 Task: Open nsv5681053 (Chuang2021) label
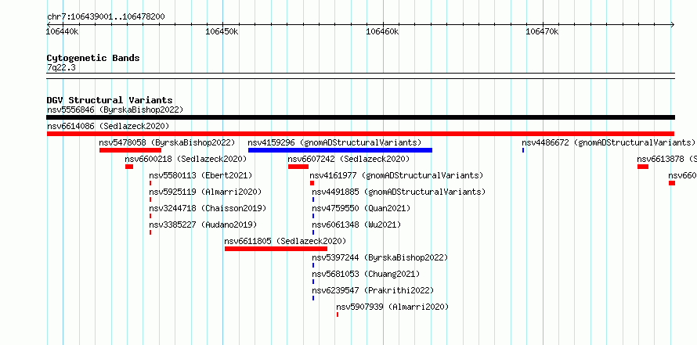click(366, 274)
